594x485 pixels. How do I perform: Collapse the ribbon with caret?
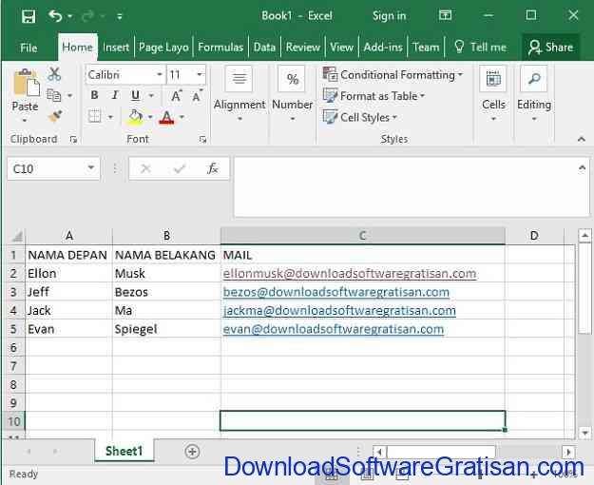coord(581,140)
